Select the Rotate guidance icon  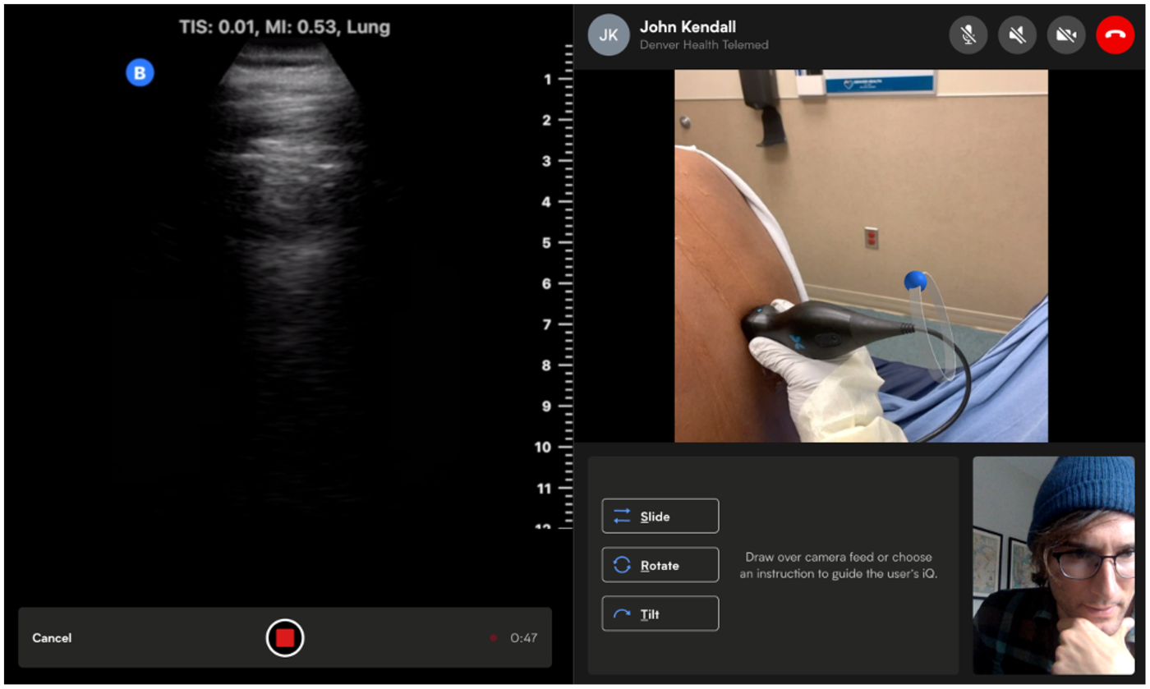(x=622, y=564)
